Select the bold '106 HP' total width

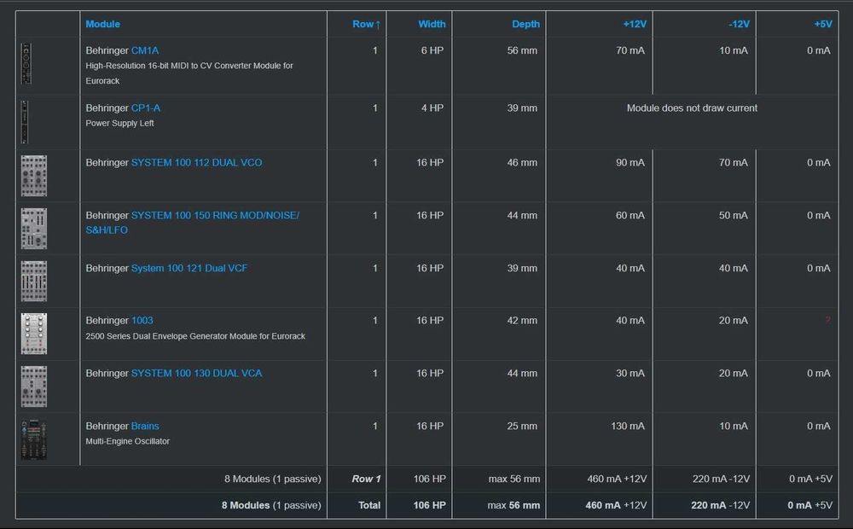[x=430, y=506]
